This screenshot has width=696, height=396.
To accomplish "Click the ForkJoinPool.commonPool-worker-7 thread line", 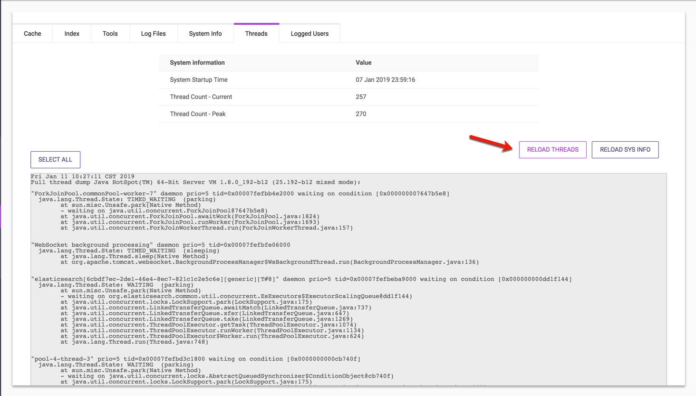I will click(240, 194).
